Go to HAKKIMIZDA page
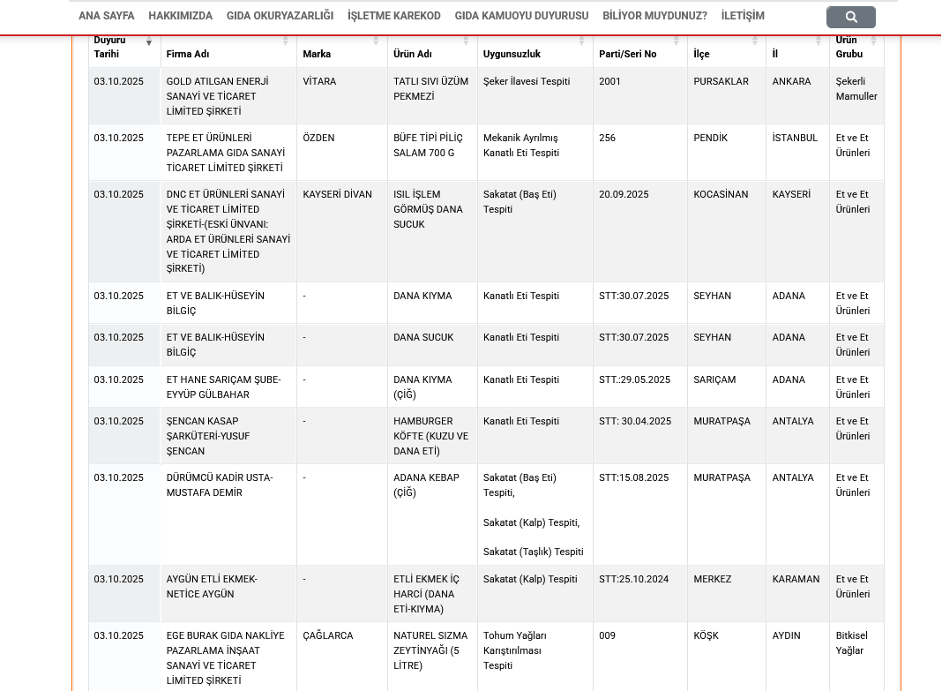The width and height of the screenshot is (942, 691). pos(181,16)
